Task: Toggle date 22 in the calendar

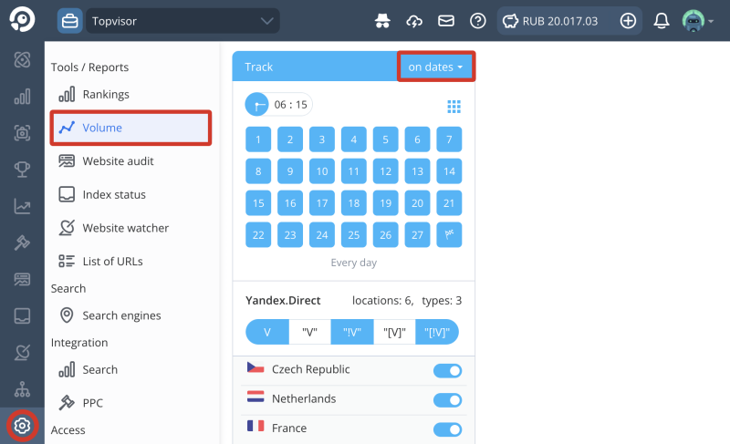Action: (258, 235)
